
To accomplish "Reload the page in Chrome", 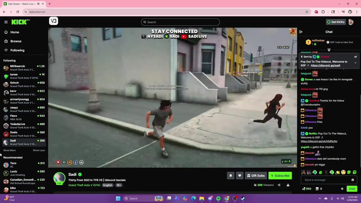I will pos(17,12).
